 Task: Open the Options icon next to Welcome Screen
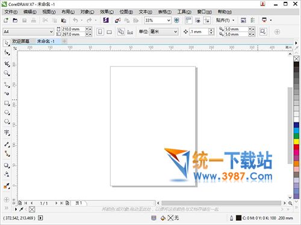[252, 20]
